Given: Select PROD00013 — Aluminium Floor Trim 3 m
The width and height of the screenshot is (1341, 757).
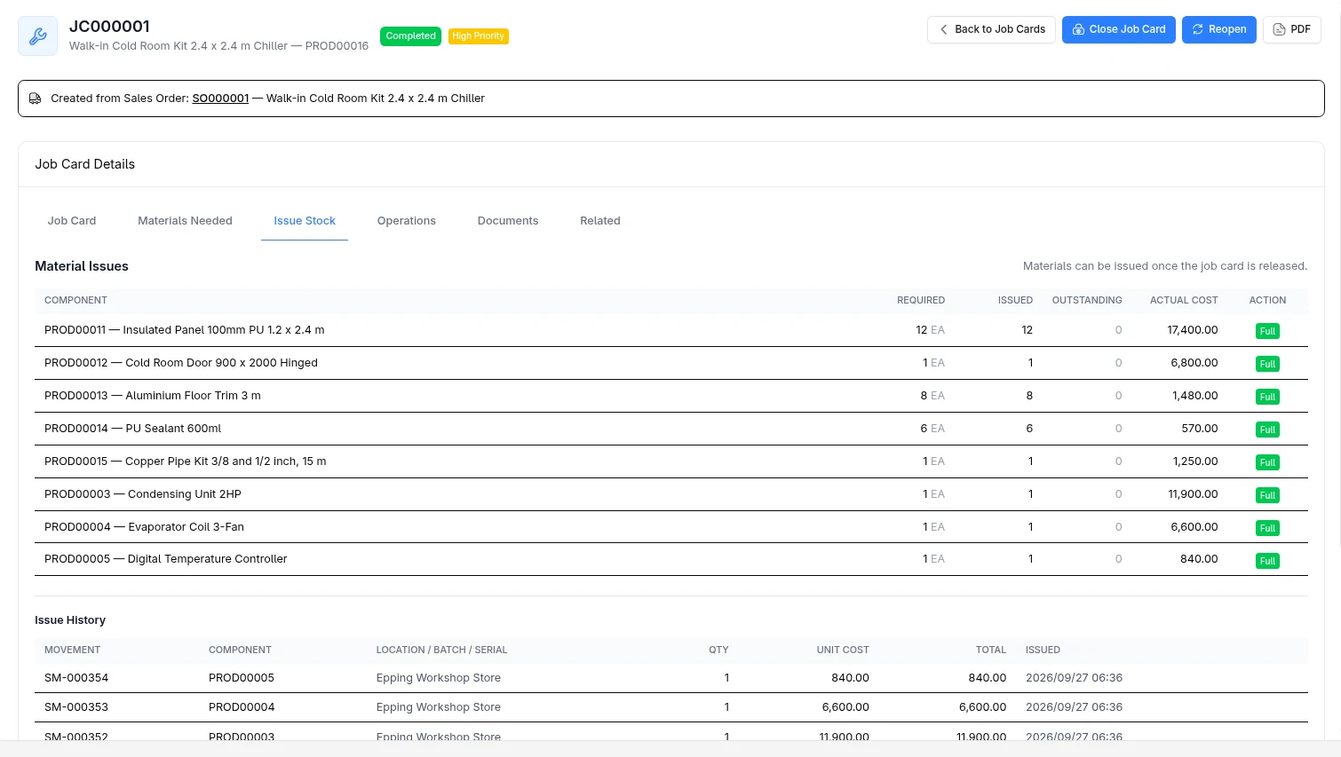Looking at the screenshot, I should pos(153,396).
